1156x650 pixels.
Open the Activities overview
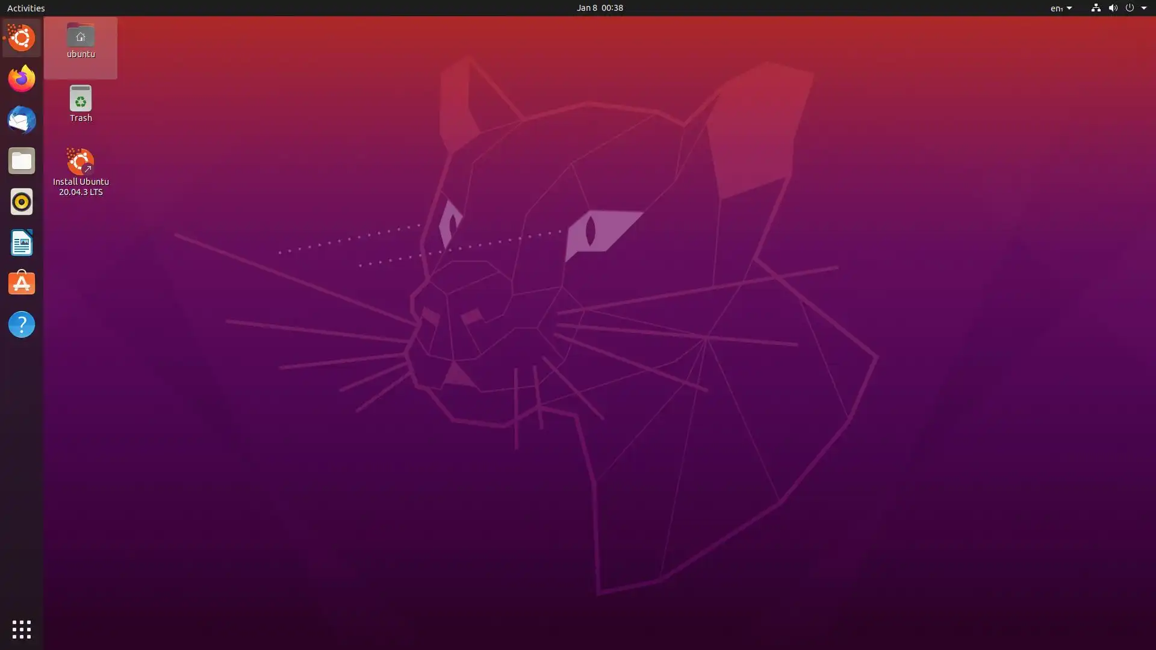click(x=26, y=8)
